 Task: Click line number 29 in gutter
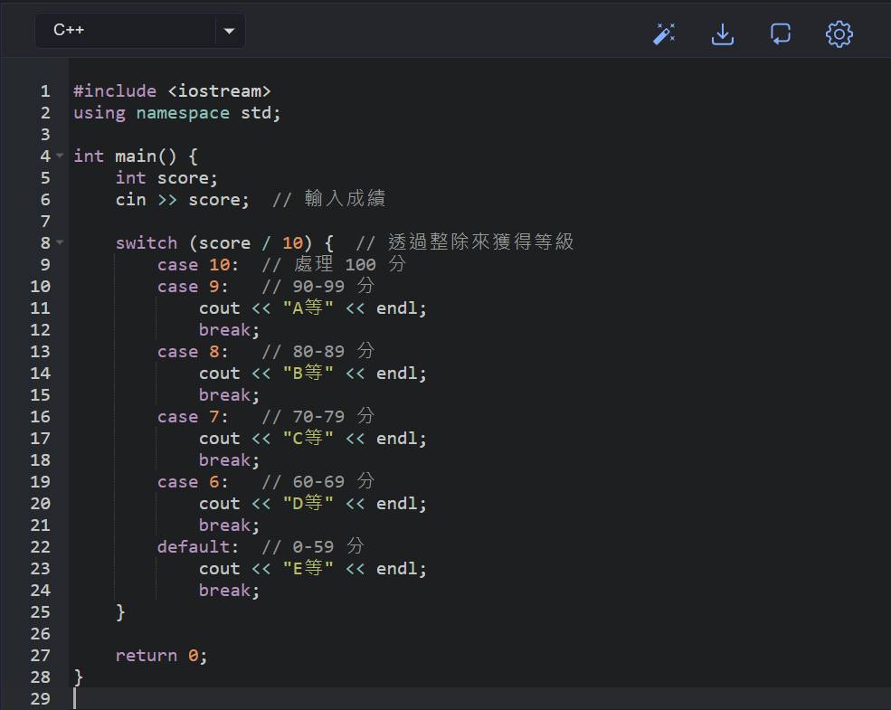(41, 698)
